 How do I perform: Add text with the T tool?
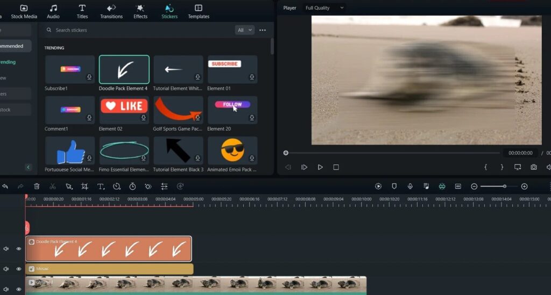click(x=101, y=186)
